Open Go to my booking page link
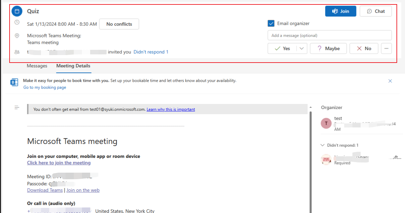 (x=45, y=88)
